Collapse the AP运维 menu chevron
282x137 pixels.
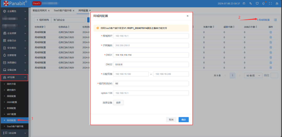tap(25, 77)
